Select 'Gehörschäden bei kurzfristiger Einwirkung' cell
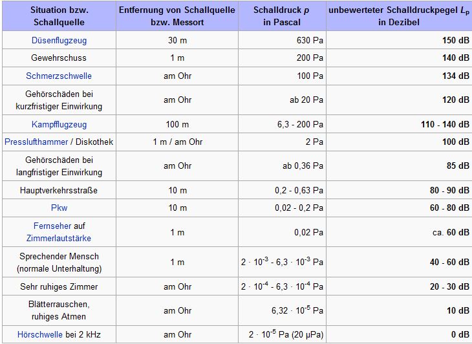The image size is (472, 344). (59, 100)
